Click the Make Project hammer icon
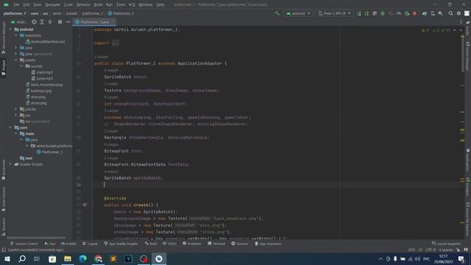Screen dimensions: 471x265 [277, 13]
